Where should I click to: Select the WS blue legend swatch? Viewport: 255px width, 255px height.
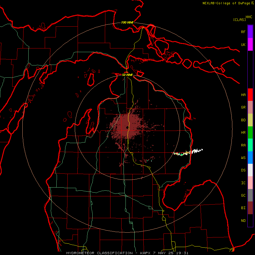coord(250,158)
